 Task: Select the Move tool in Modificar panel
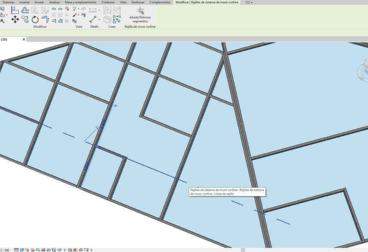(x=15, y=20)
